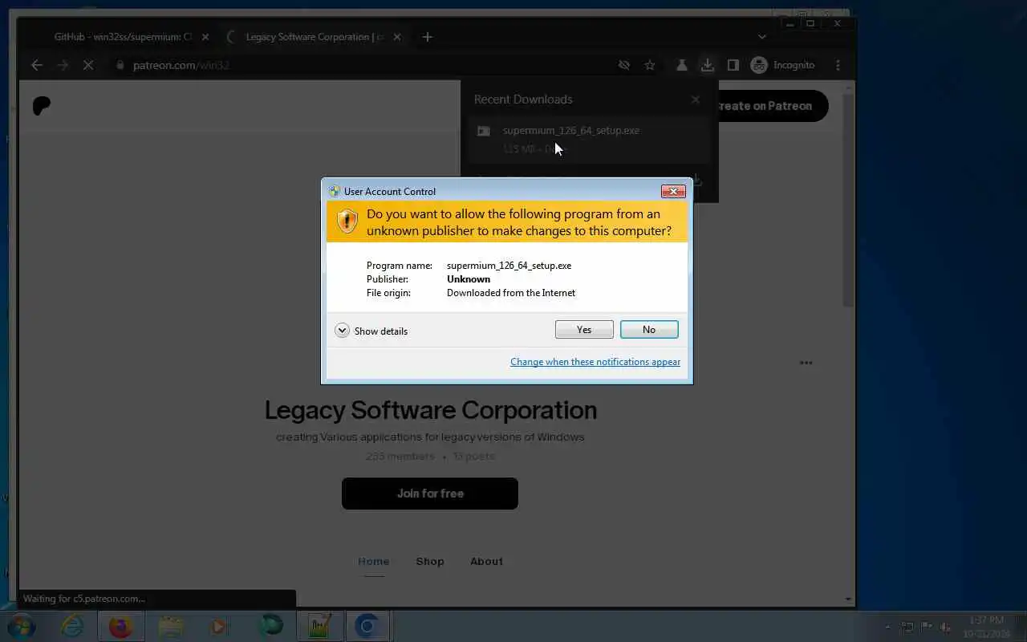Close the Legacy Software Corporation tab
The image size is (1027, 642).
396,37
